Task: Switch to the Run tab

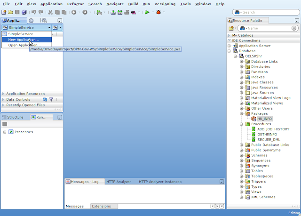Action: tap(41, 117)
